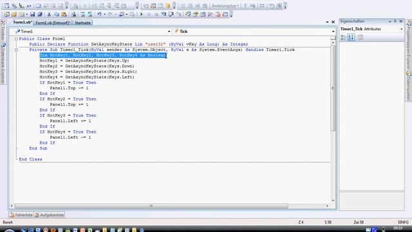Click the Save All icon
The image size is (412, 232).
click(x=40, y=14)
